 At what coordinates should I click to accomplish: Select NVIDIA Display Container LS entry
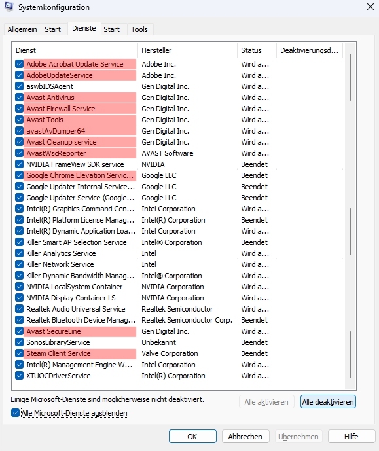[71, 298]
